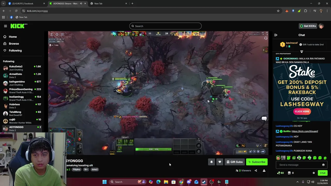Mute the ASYONGGG Stream tab audio
Image resolution: width=331 pixels, height=186 pixels.
[x=81, y=4]
